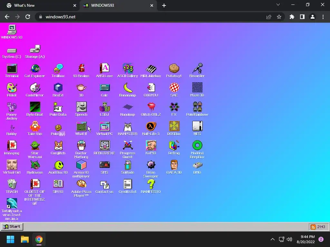330x247 pixels.
Task: Open the ASCII Gallery icon
Action: (x=128, y=69)
